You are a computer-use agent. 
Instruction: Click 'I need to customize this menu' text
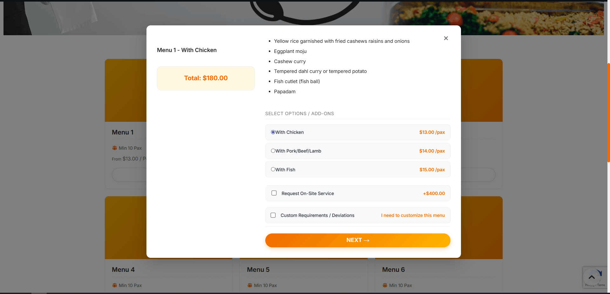(x=413, y=215)
